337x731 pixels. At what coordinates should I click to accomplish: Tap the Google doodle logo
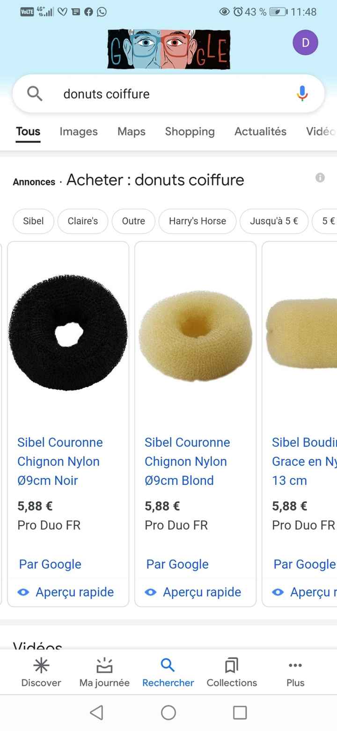click(168, 49)
